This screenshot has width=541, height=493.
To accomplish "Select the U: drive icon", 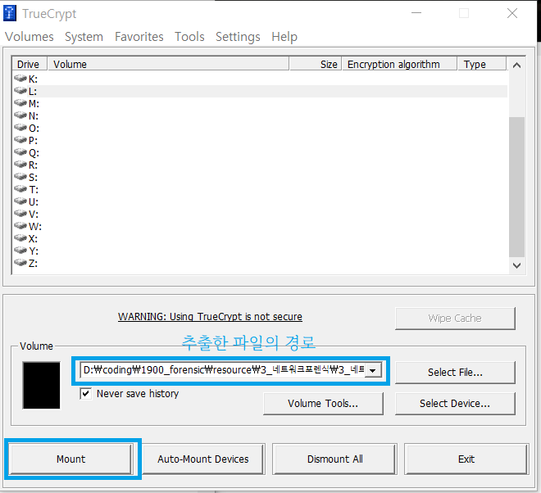I will tap(20, 201).
